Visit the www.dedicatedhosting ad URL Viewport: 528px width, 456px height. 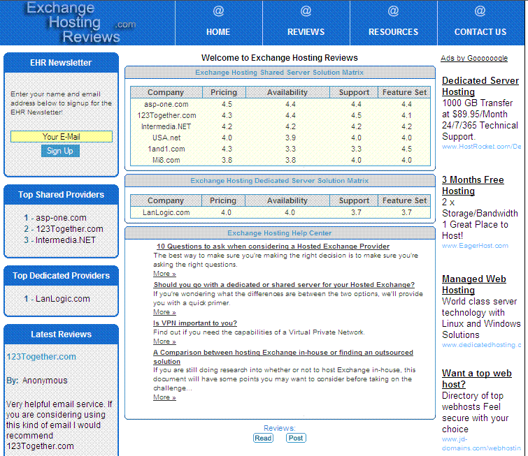pyautogui.click(x=482, y=345)
